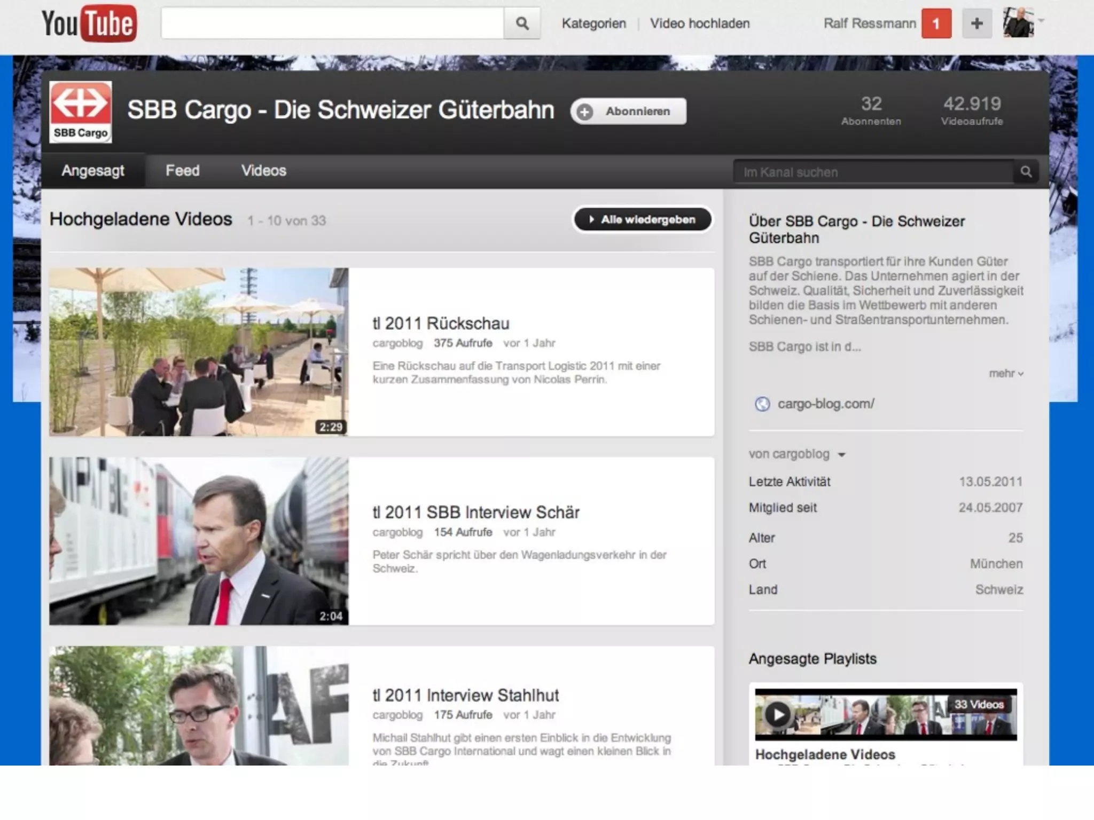Open the tl 2011 SBB Interview Schär title
This screenshot has width=1094, height=820.
475,512
